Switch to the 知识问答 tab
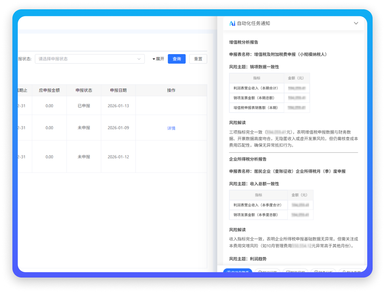Image resolution: width=385 pixels, height=293 pixels. pos(267,272)
